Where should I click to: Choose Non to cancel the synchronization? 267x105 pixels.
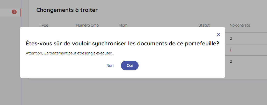tap(110, 66)
